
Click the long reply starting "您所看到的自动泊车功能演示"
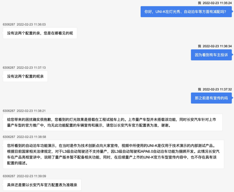point(113,154)
